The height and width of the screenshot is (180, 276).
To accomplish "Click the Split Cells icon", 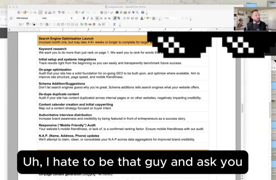I will coord(59,24).
